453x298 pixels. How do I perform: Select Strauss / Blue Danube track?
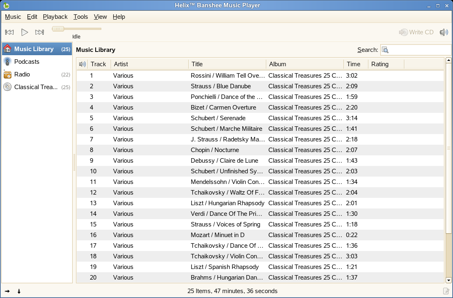(260, 86)
